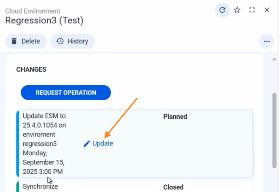Click the green stripe on the Synchronize card

(18, 187)
